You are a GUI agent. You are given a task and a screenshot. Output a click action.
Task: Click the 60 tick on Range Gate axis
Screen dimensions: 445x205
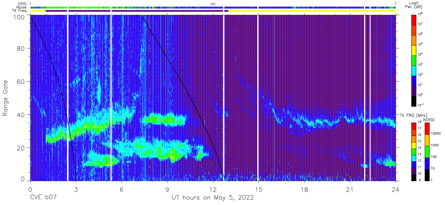[x=21, y=82]
